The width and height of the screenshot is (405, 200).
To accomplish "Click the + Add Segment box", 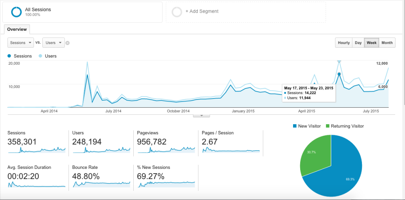I will pos(245,12).
